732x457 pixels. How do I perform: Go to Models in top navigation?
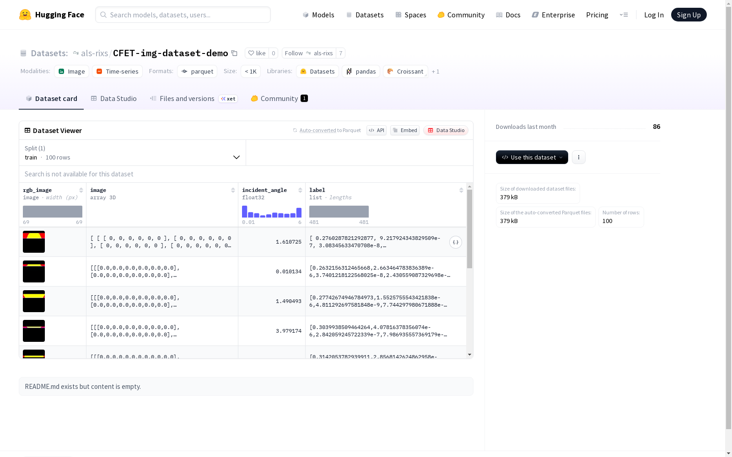point(318,15)
